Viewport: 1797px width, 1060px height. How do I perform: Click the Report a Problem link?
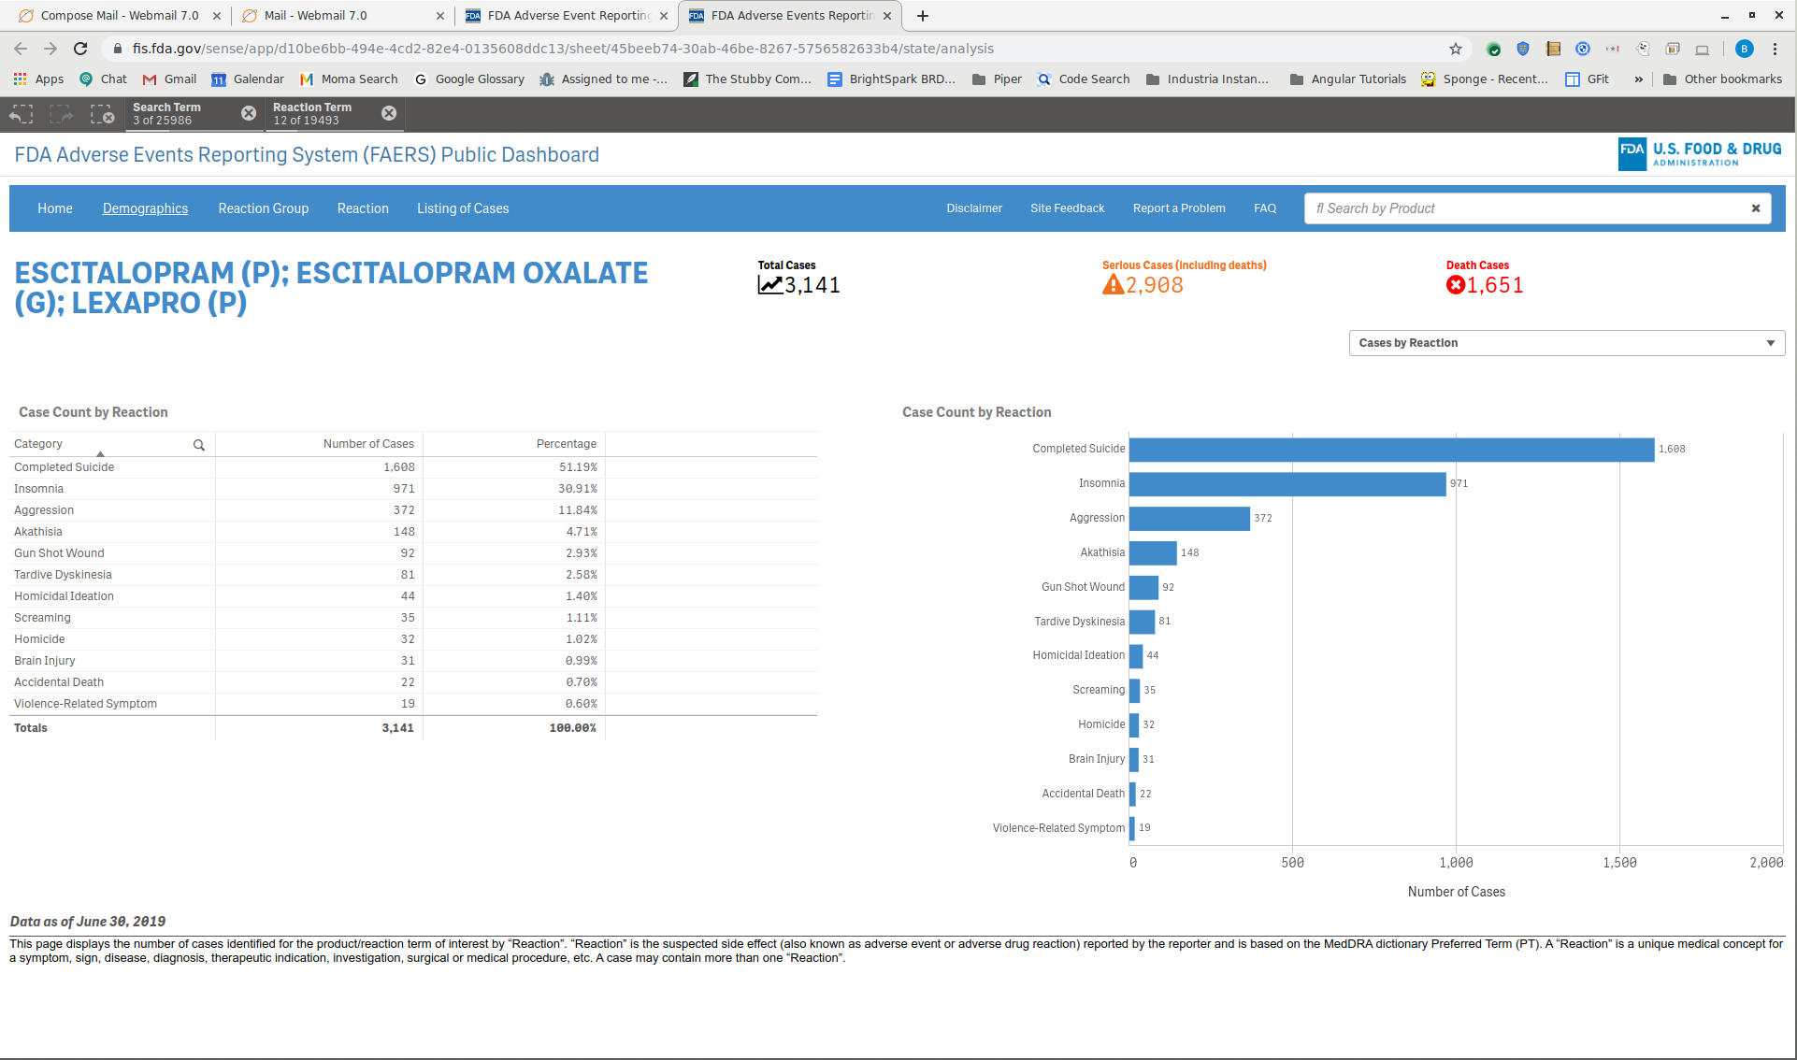tap(1178, 208)
